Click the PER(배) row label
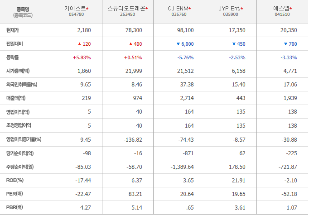 14,194
